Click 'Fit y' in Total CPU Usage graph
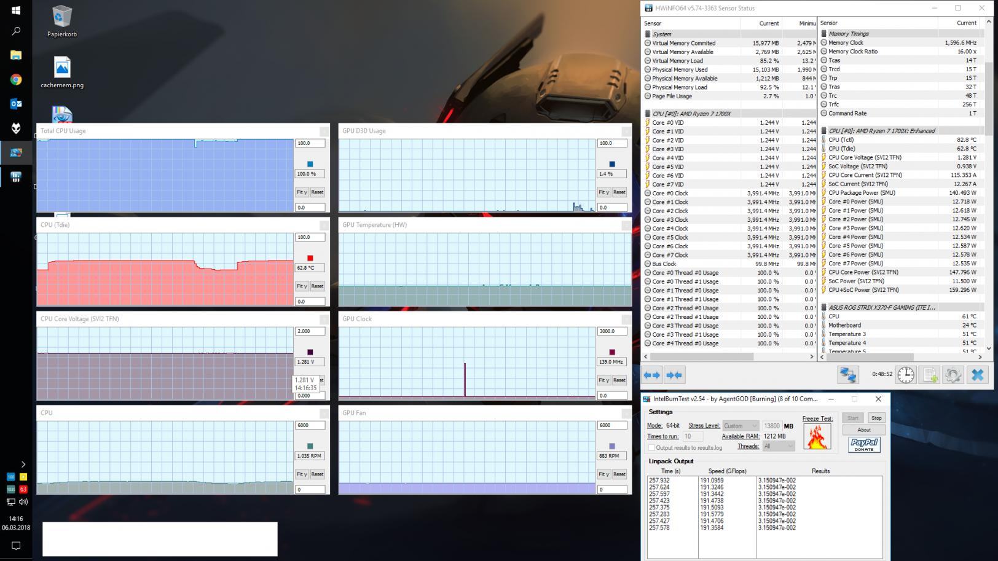 [302, 192]
